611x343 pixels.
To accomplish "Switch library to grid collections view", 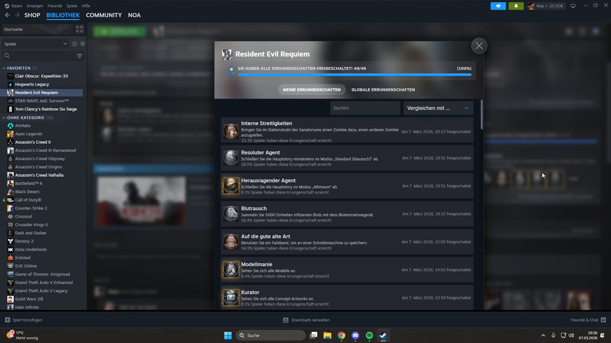I will [79, 29].
